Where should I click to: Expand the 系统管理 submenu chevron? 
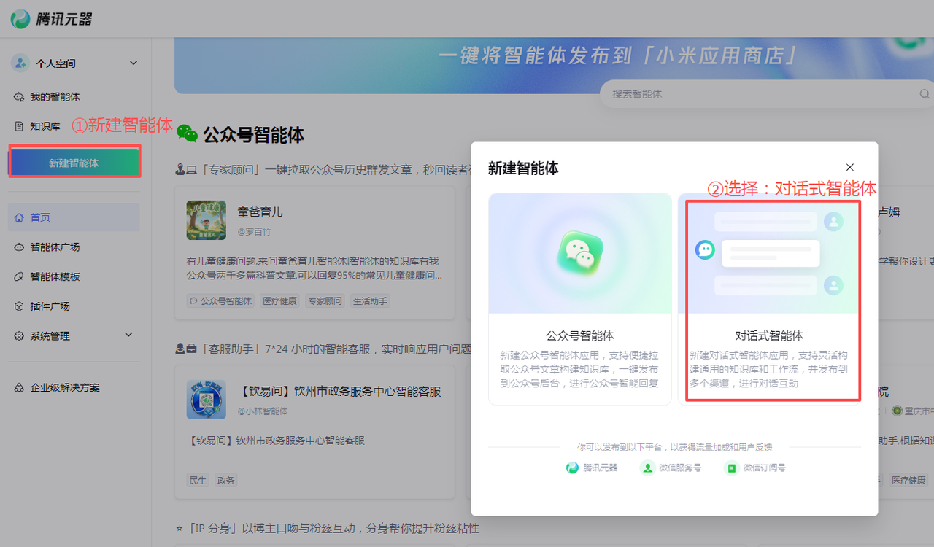(129, 335)
